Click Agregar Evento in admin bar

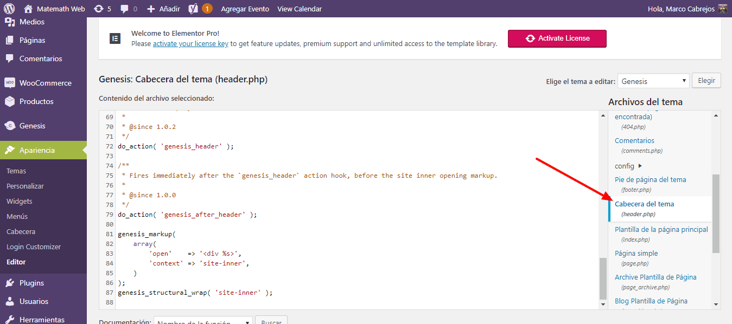tap(245, 9)
